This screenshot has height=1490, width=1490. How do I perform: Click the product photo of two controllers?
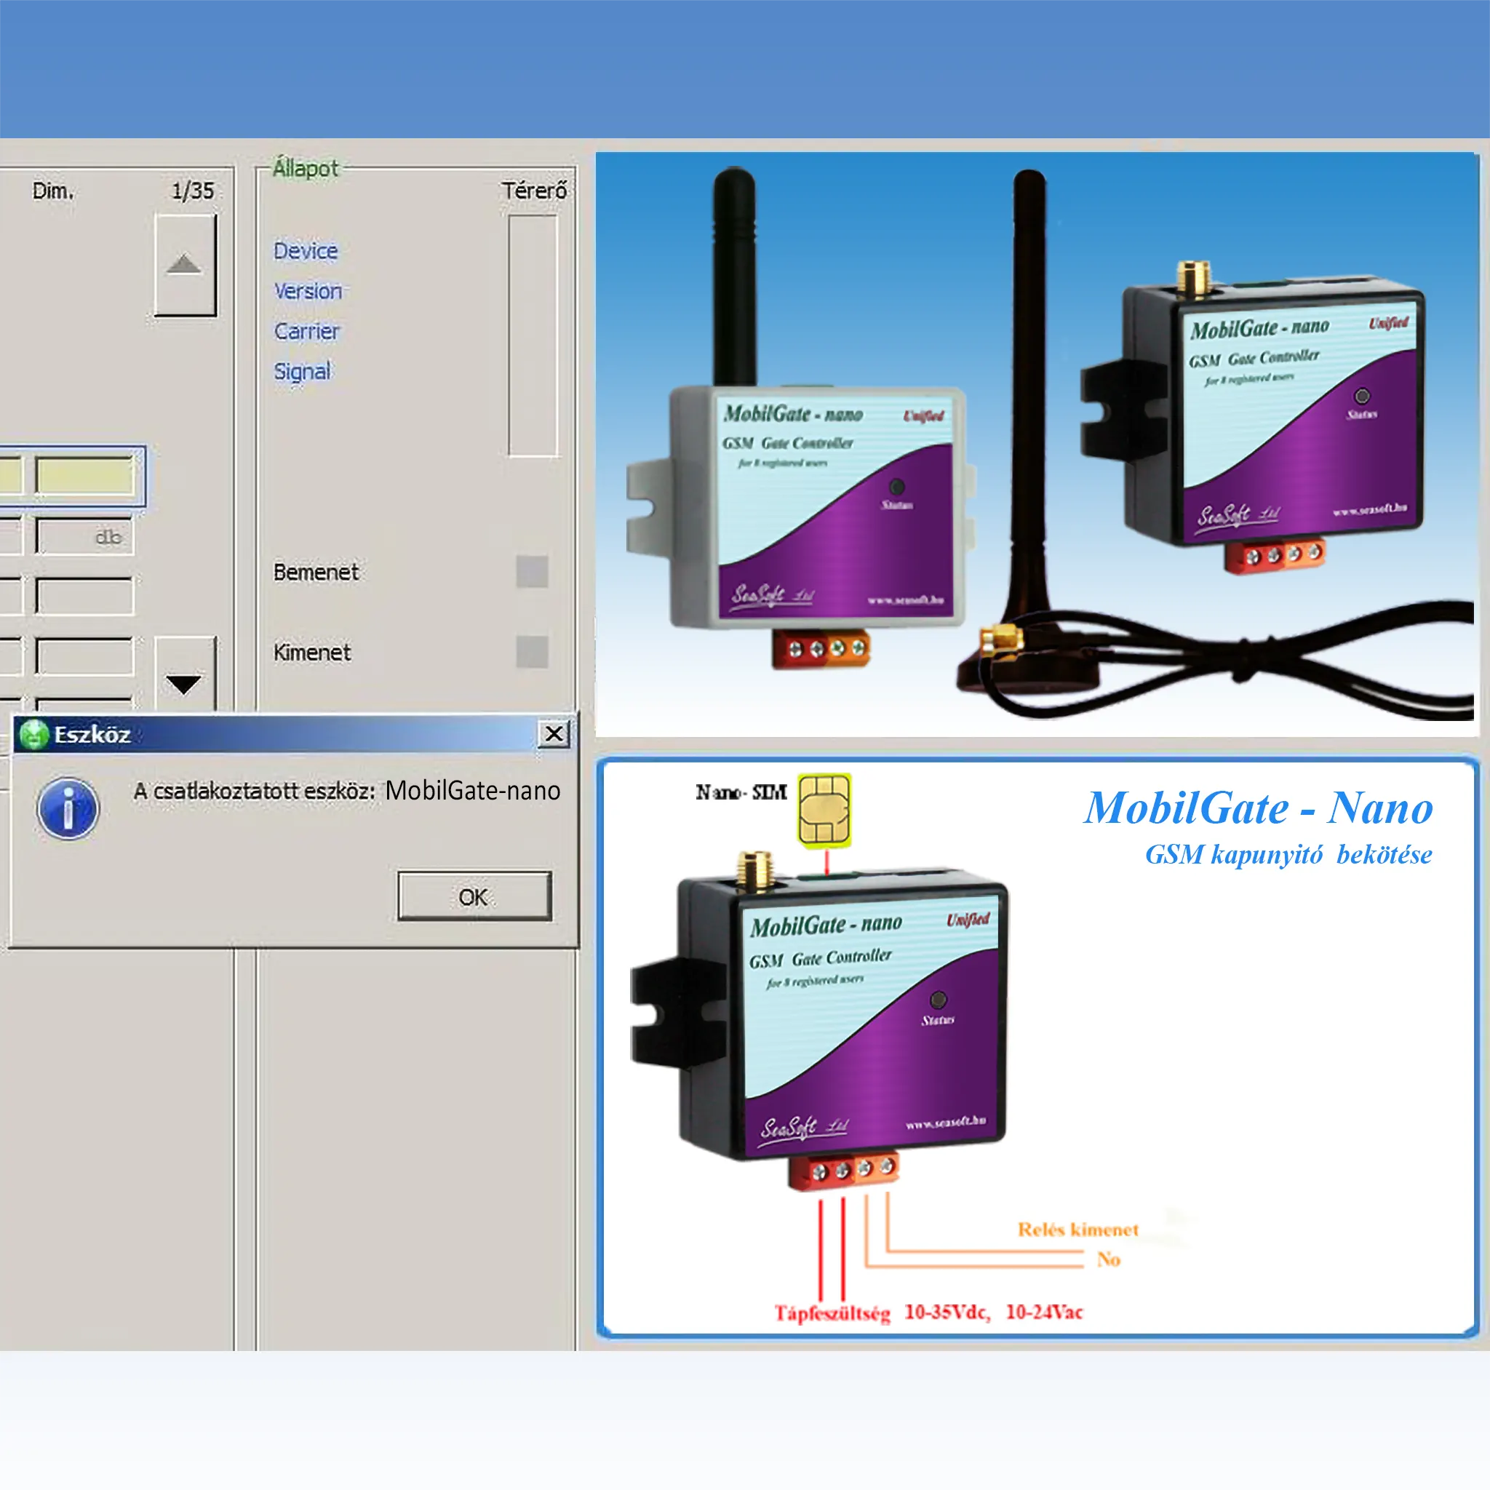1037,445
